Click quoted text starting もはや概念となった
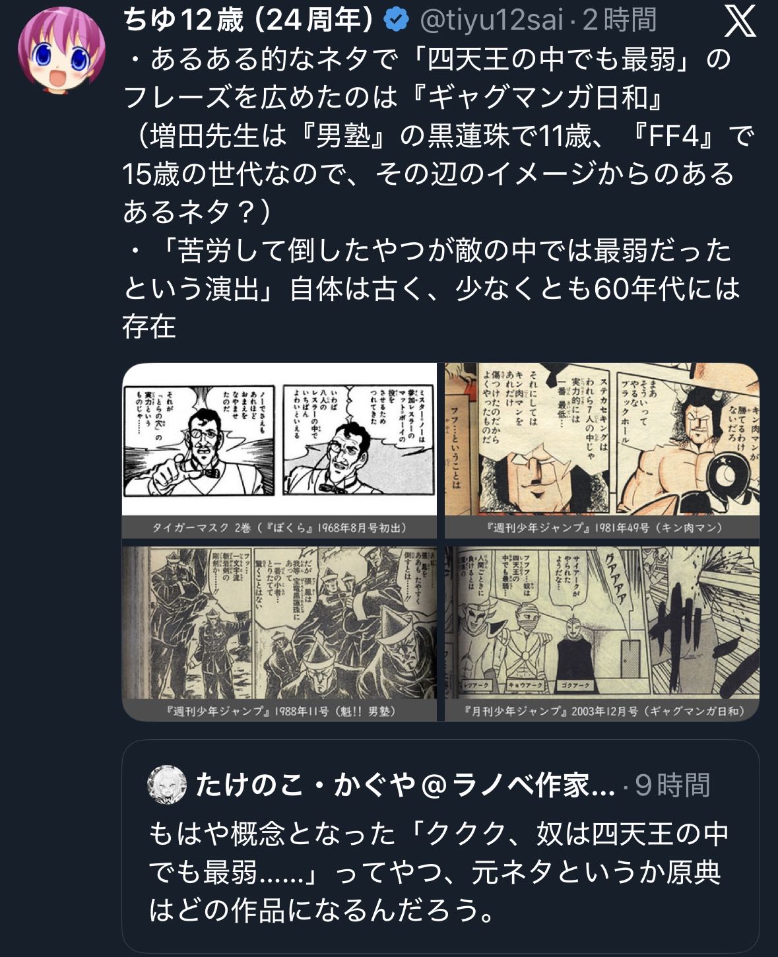Image resolution: width=778 pixels, height=957 pixels. point(438,873)
